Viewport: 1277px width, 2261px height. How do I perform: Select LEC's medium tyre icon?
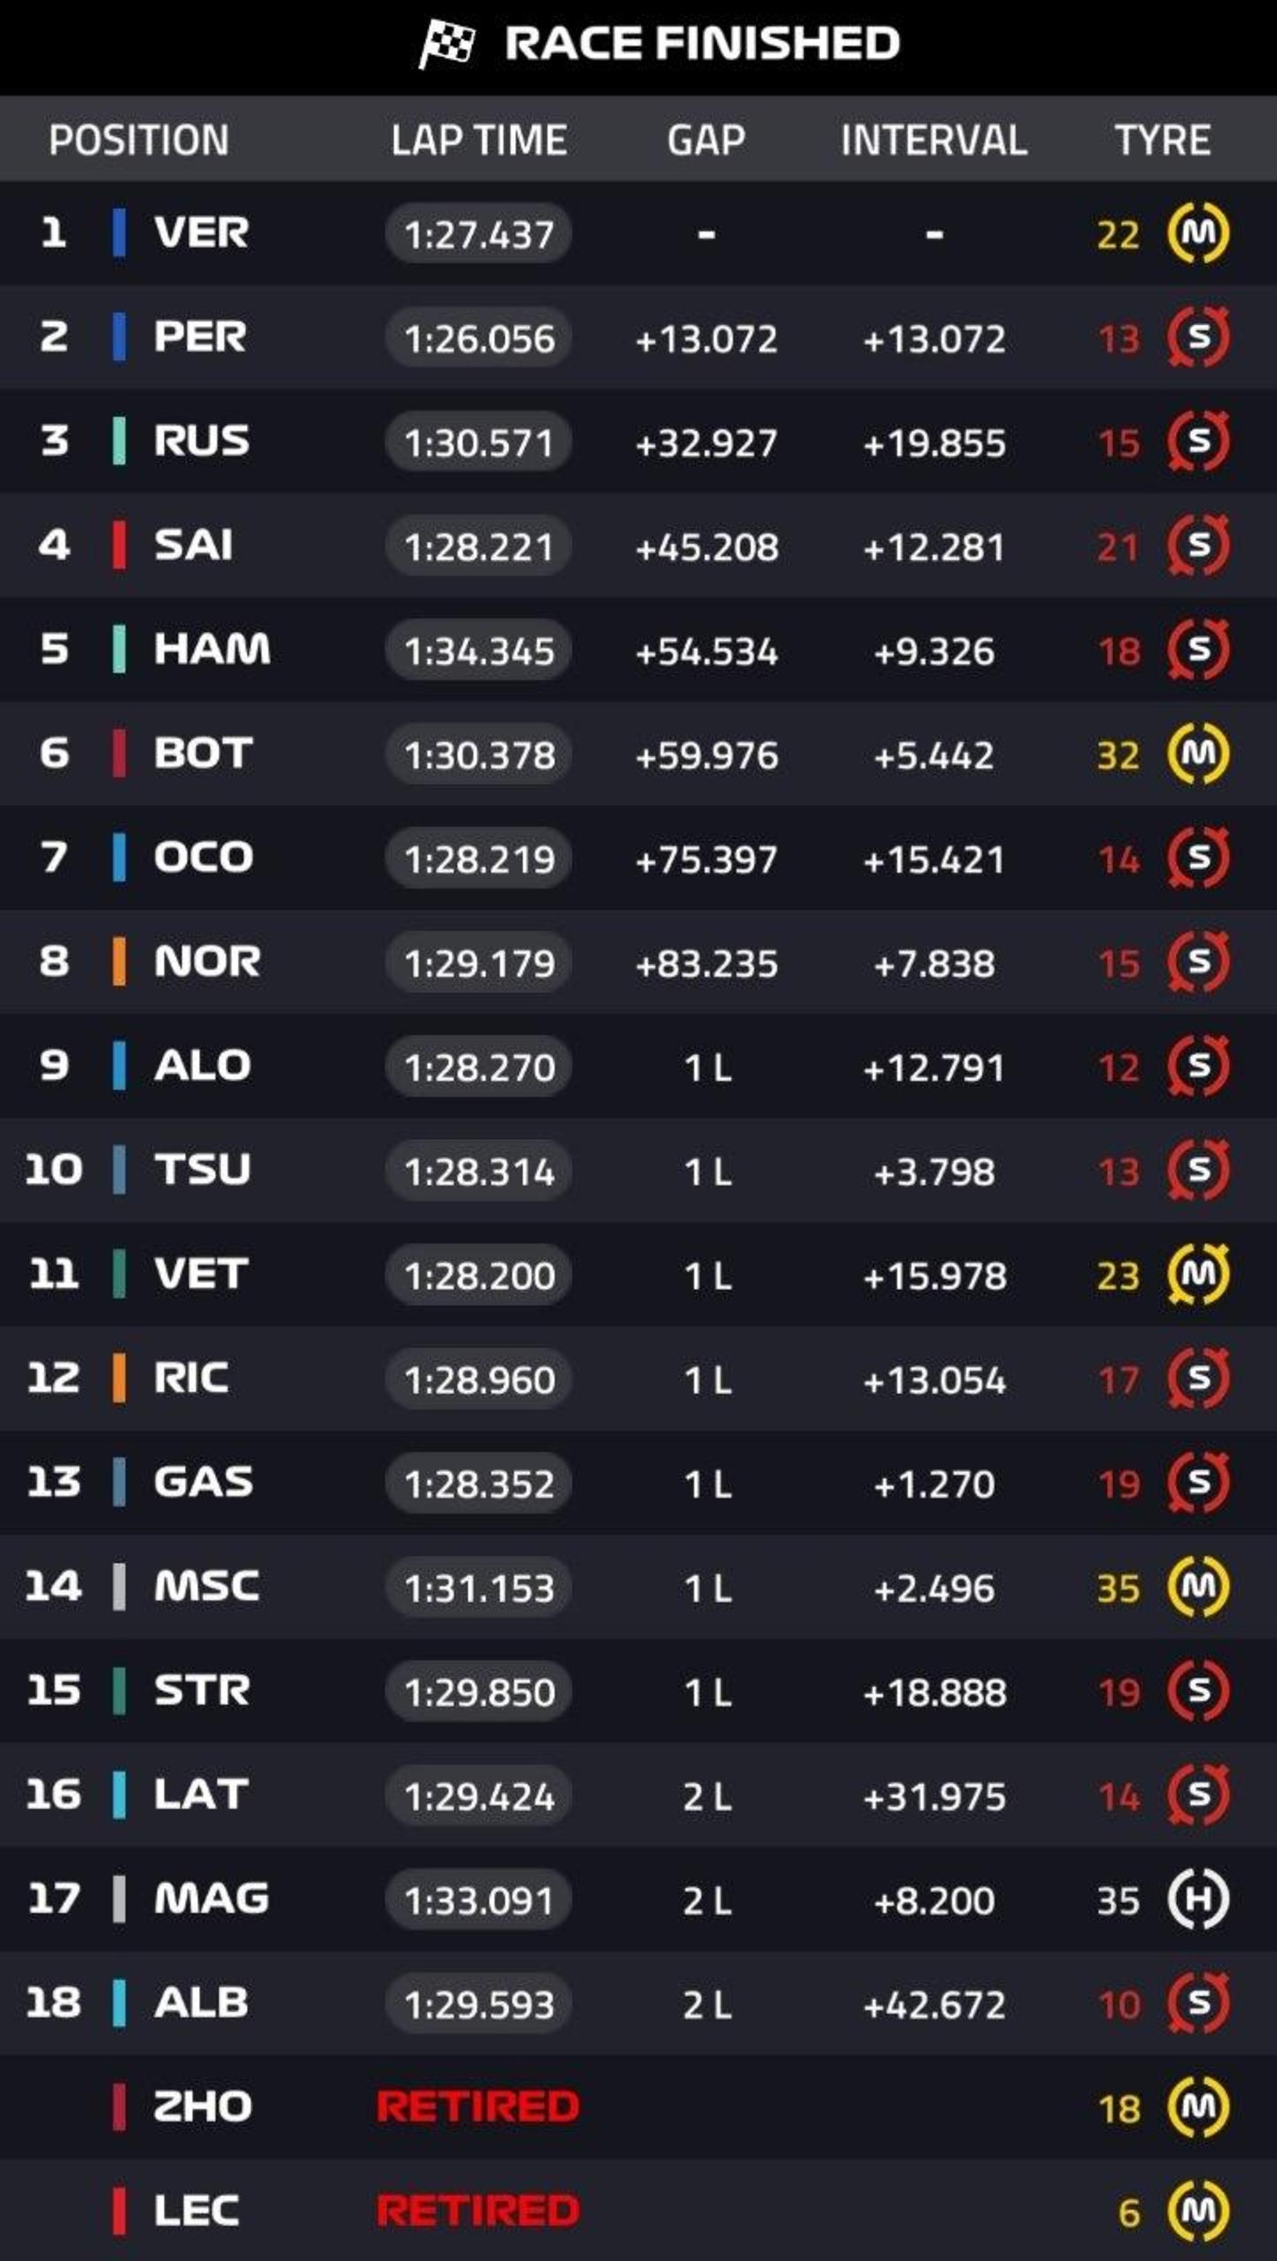coord(1198,2211)
